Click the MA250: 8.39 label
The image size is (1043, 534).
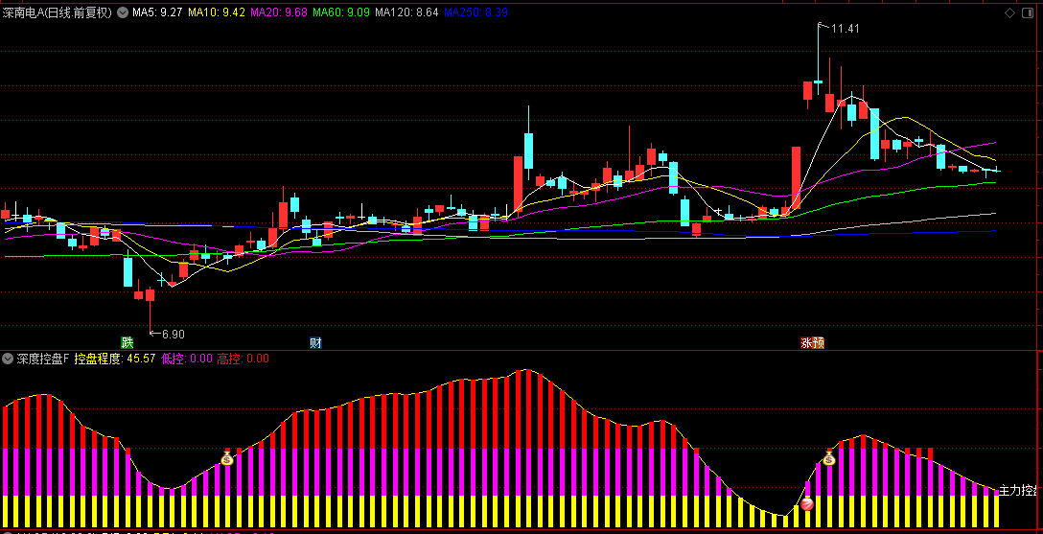(475, 12)
